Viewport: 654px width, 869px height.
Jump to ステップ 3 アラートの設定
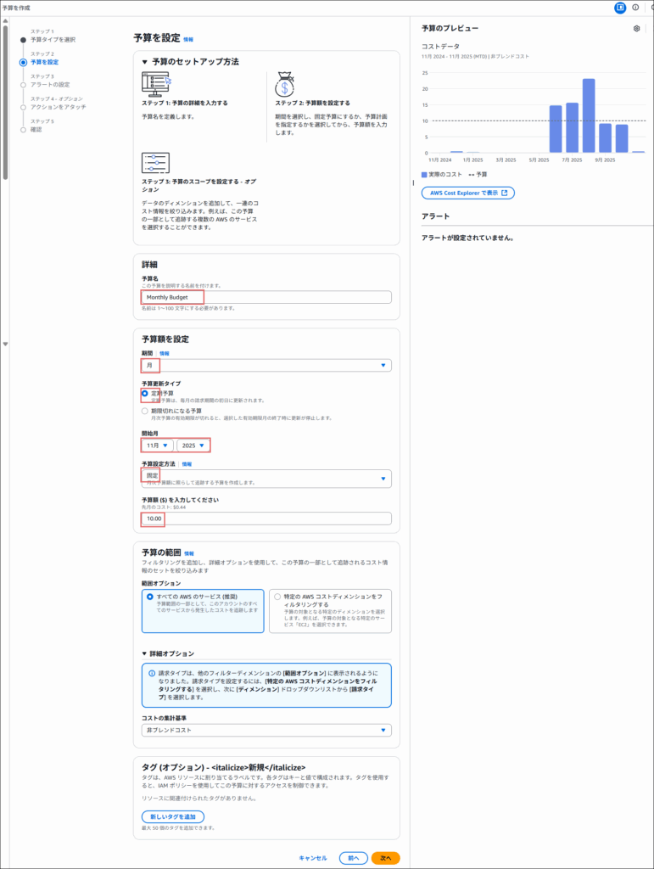(x=50, y=84)
